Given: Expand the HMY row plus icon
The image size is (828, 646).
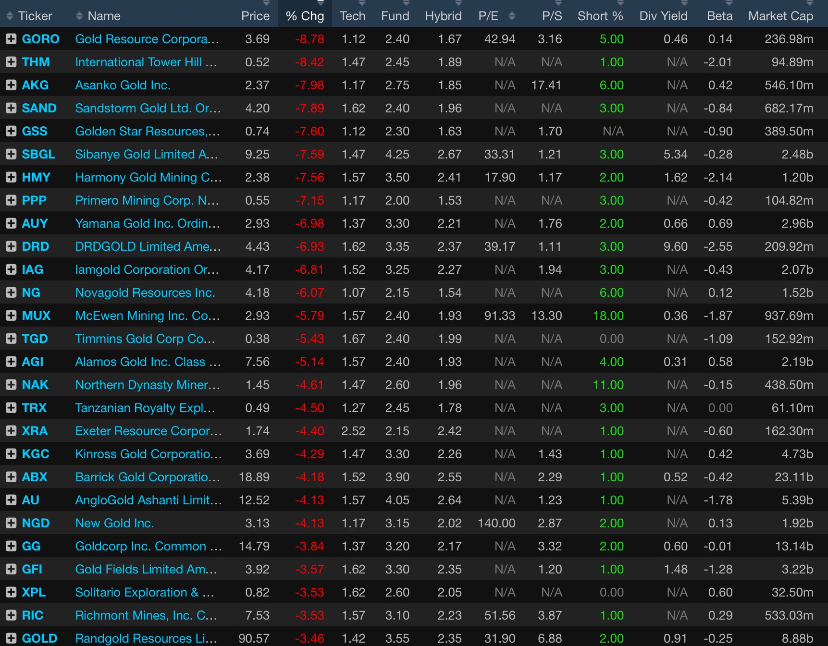Looking at the screenshot, I should [x=11, y=177].
